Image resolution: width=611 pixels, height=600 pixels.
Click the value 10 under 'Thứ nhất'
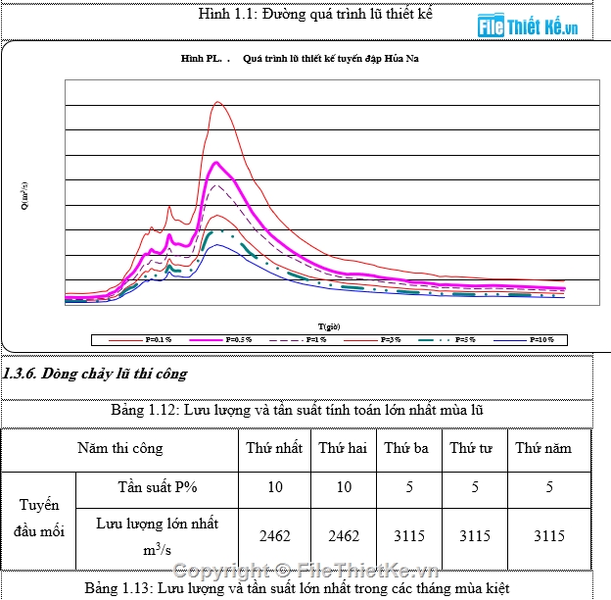tap(275, 487)
